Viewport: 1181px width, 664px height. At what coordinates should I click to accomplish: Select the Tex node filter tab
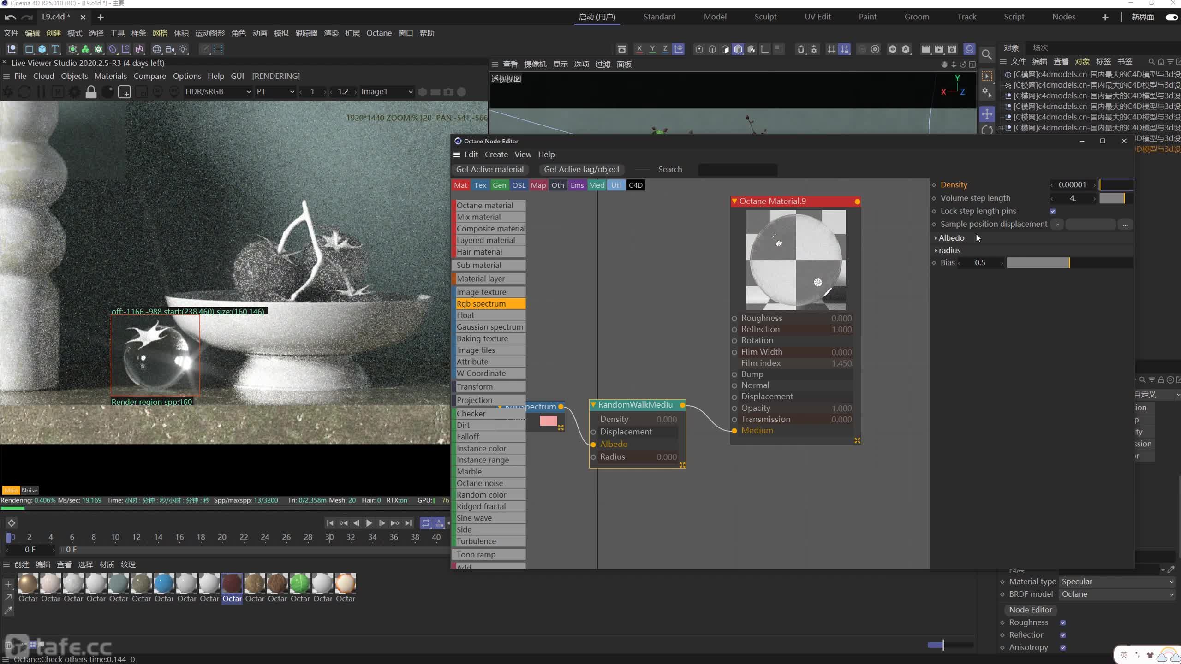click(x=480, y=185)
